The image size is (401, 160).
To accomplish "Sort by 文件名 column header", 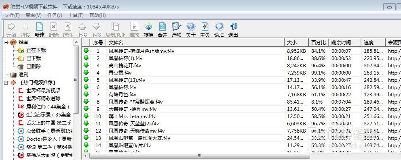I will [x=195, y=43].
